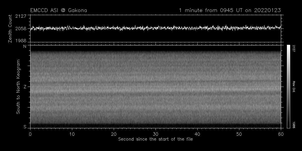
Task: Click the 'S' south marker on the keogram axis
Action: [x=25, y=127]
